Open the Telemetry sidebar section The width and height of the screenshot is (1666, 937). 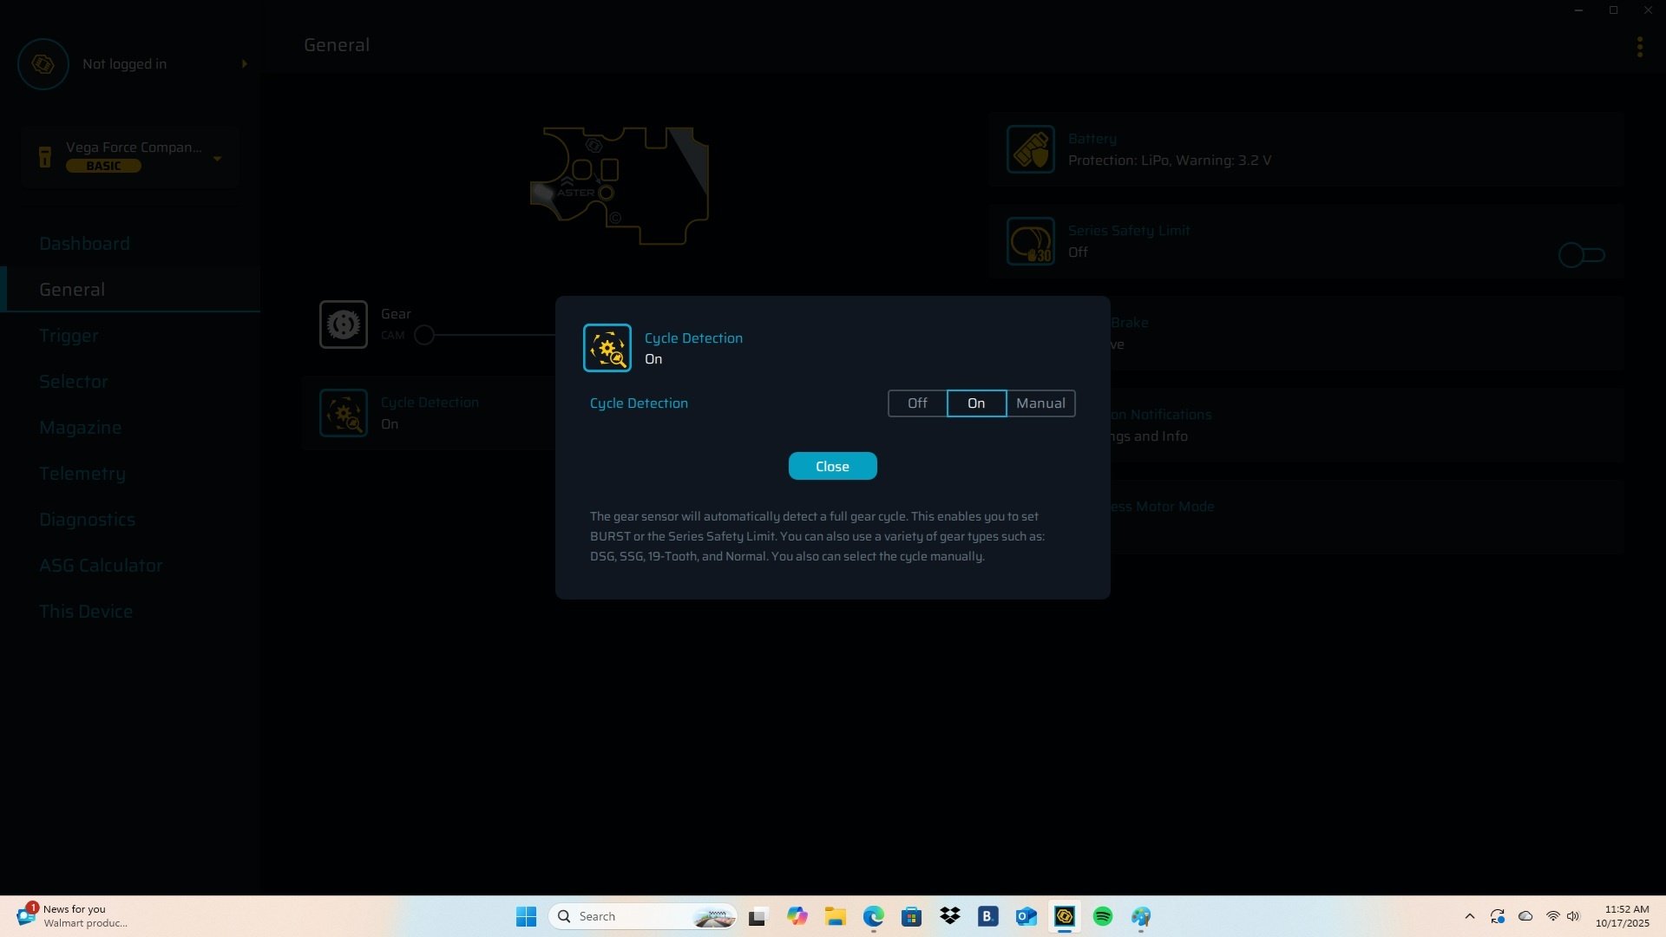click(82, 474)
